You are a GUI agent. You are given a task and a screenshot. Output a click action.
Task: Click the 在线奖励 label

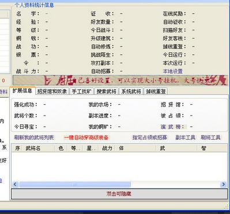click(x=174, y=14)
